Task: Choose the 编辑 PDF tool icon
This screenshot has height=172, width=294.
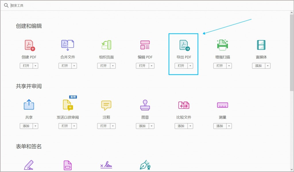Action: point(145,45)
